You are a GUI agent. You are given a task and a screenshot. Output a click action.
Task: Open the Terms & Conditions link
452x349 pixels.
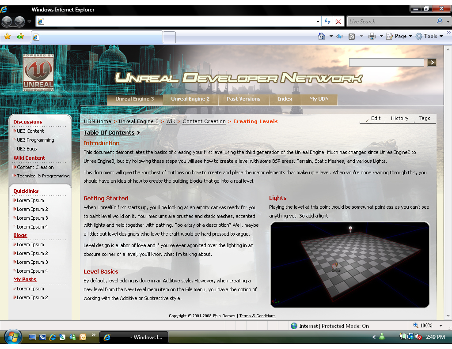[258, 316]
